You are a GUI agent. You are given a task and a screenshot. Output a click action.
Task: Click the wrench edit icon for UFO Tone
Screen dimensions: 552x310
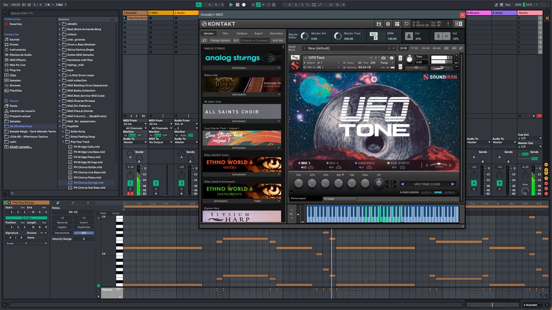[x=295, y=57]
